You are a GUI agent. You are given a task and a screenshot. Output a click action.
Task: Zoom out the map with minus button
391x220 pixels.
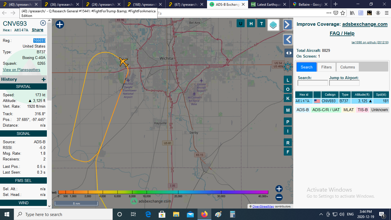pyautogui.click(x=279, y=197)
